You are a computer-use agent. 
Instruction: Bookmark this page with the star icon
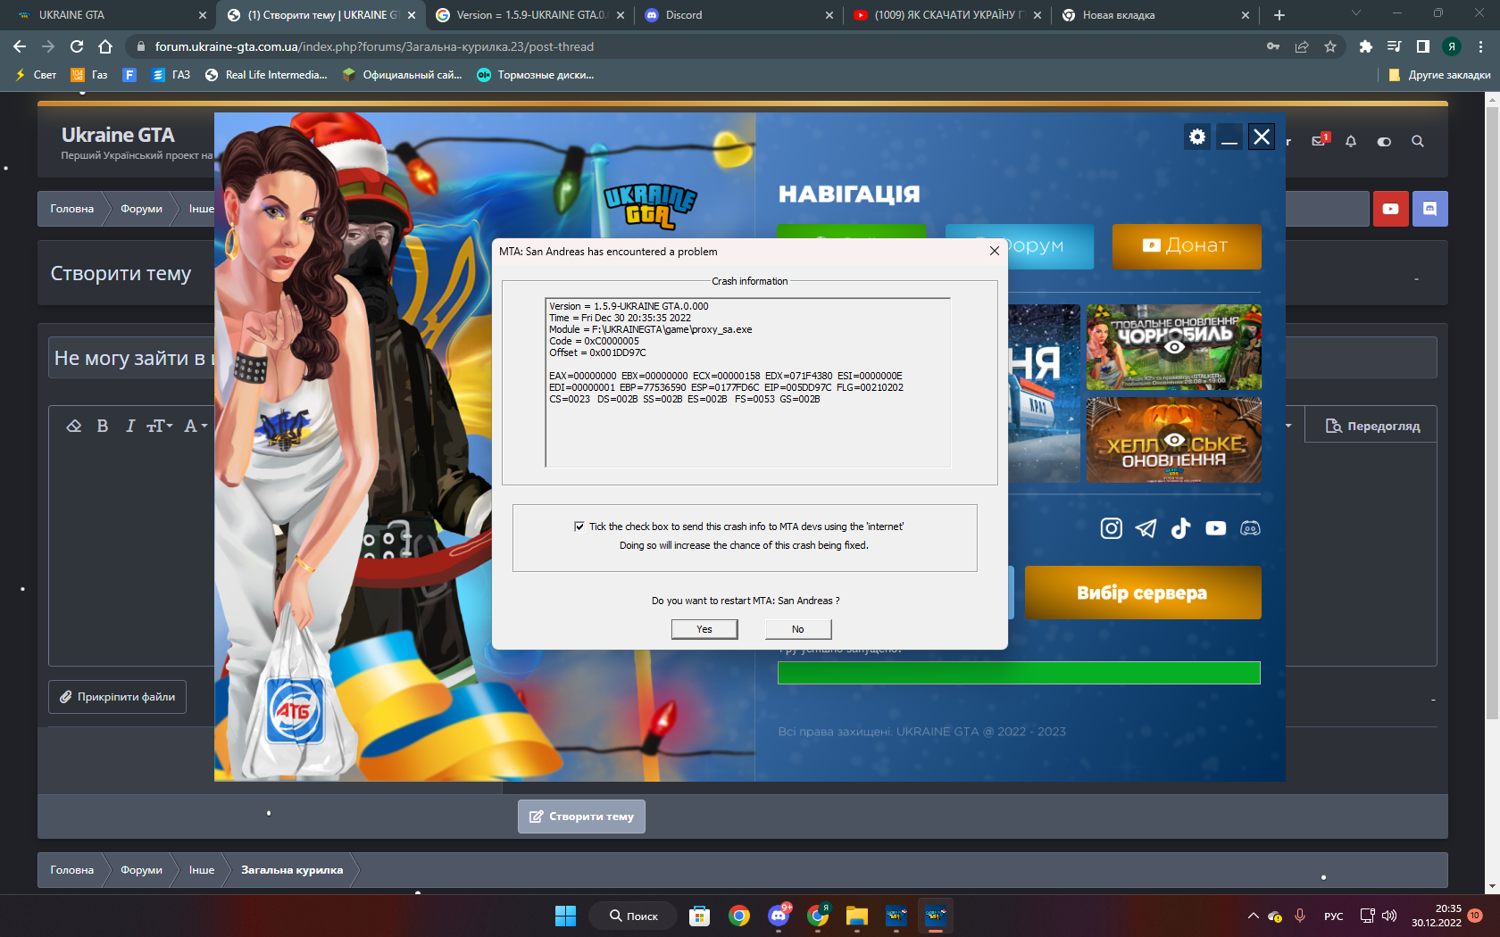(x=1330, y=46)
